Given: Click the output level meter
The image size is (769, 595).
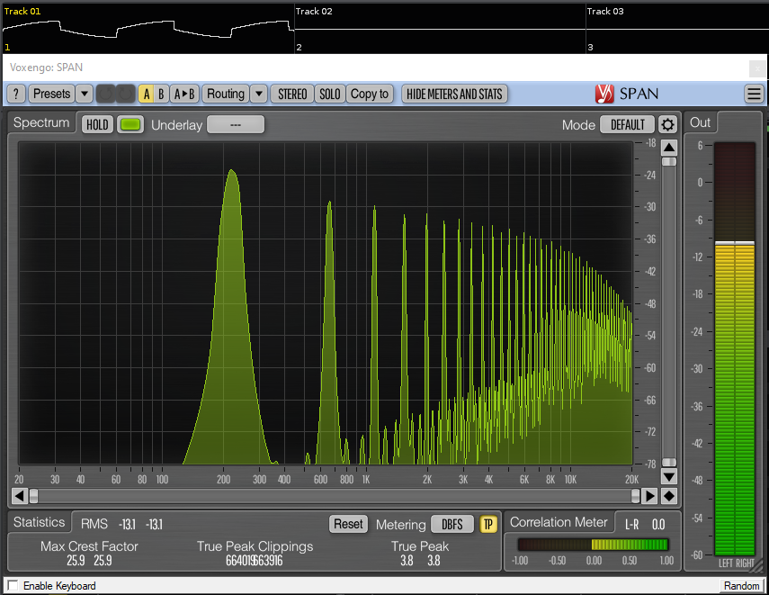Looking at the screenshot, I should pyautogui.click(x=735, y=348).
